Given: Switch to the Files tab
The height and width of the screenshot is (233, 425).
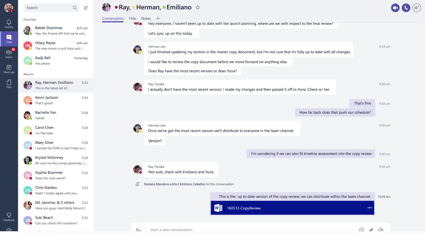Looking at the screenshot, I should (132, 18).
